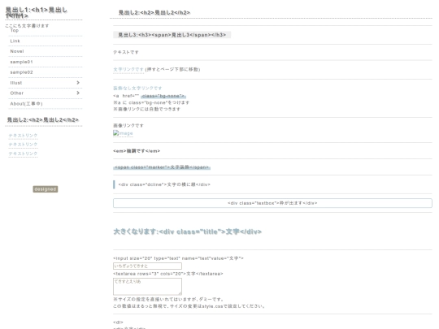Click the first テキストリンク in the sidebar
Screen dimensions: 439x329
23,136
